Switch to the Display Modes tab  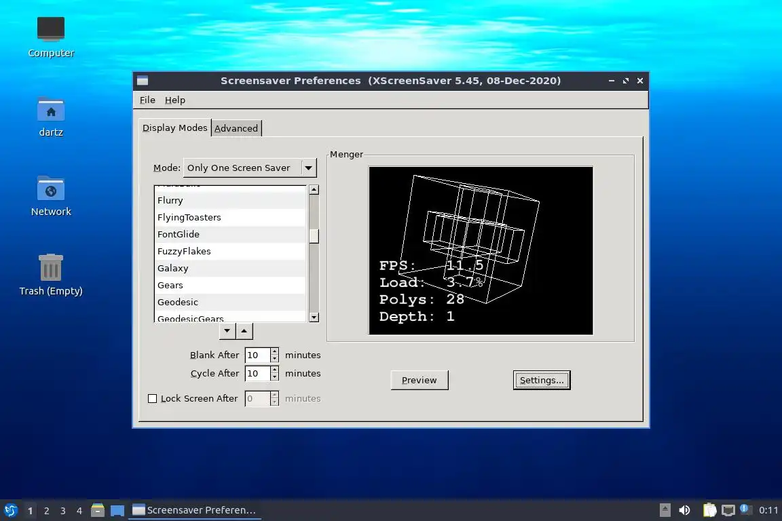(x=174, y=128)
